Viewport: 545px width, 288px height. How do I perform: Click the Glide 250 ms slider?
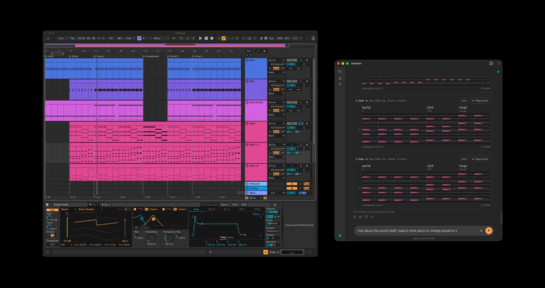click(273, 223)
